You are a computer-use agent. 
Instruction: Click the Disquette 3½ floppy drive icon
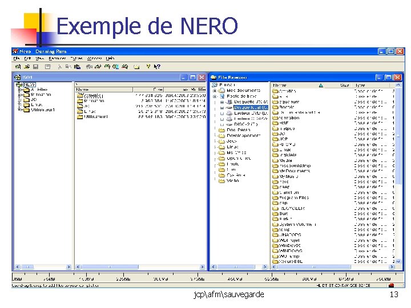pyautogui.click(x=229, y=102)
